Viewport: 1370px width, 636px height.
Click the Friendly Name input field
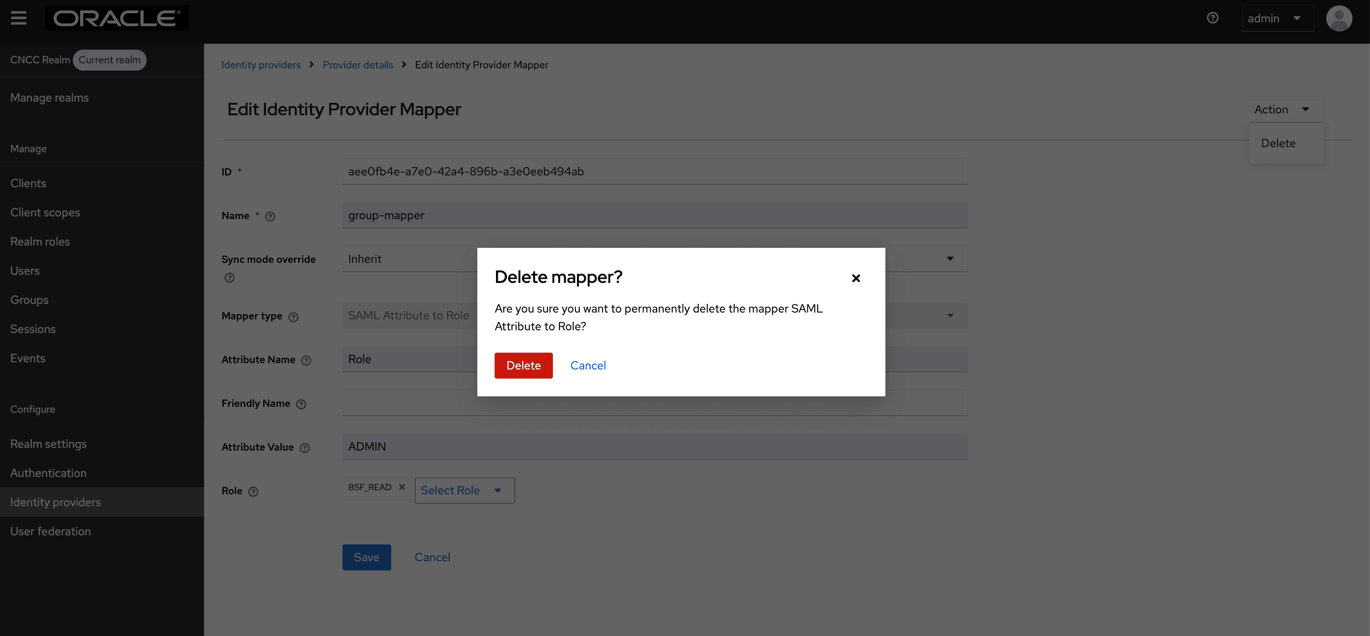(x=654, y=403)
